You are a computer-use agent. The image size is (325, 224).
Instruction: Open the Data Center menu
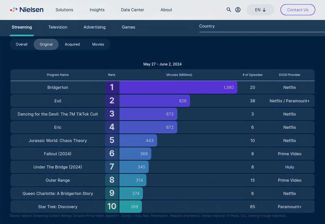[133, 10]
